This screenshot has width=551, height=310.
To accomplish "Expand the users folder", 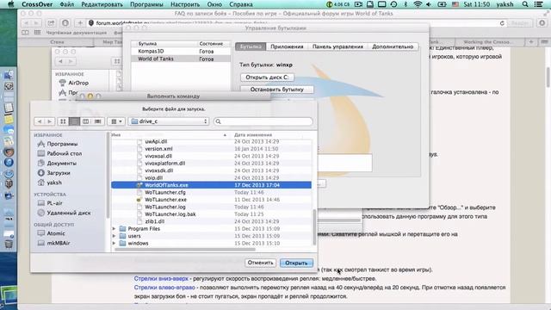I will [x=114, y=236].
